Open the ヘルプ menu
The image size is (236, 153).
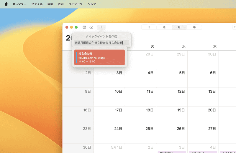coord(92,4)
